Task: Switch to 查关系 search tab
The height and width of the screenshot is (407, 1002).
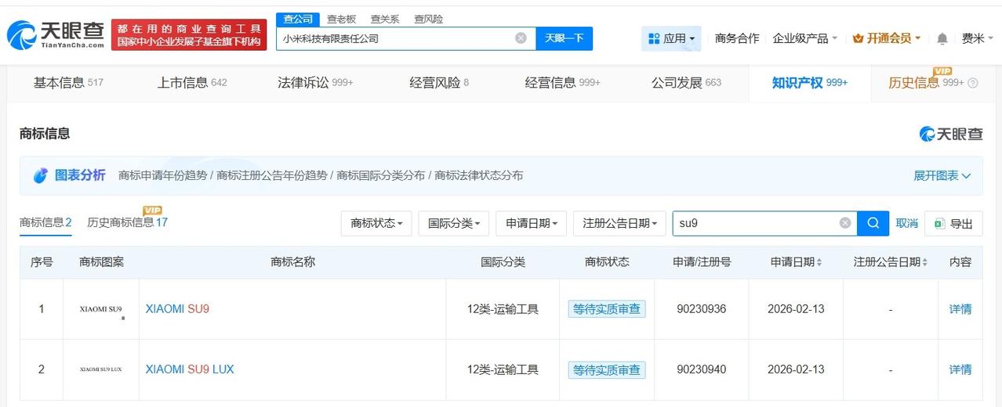Action: 385,19
